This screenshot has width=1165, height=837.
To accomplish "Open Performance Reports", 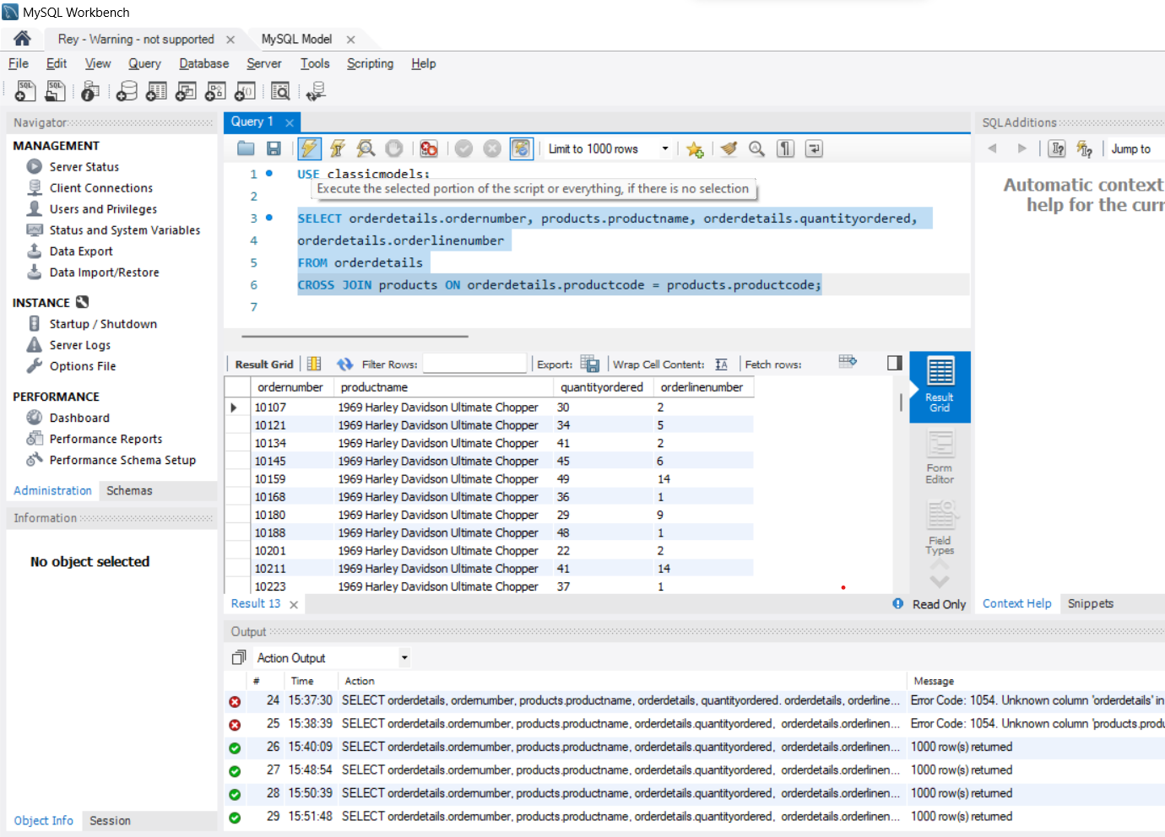I will coord(106,439).
